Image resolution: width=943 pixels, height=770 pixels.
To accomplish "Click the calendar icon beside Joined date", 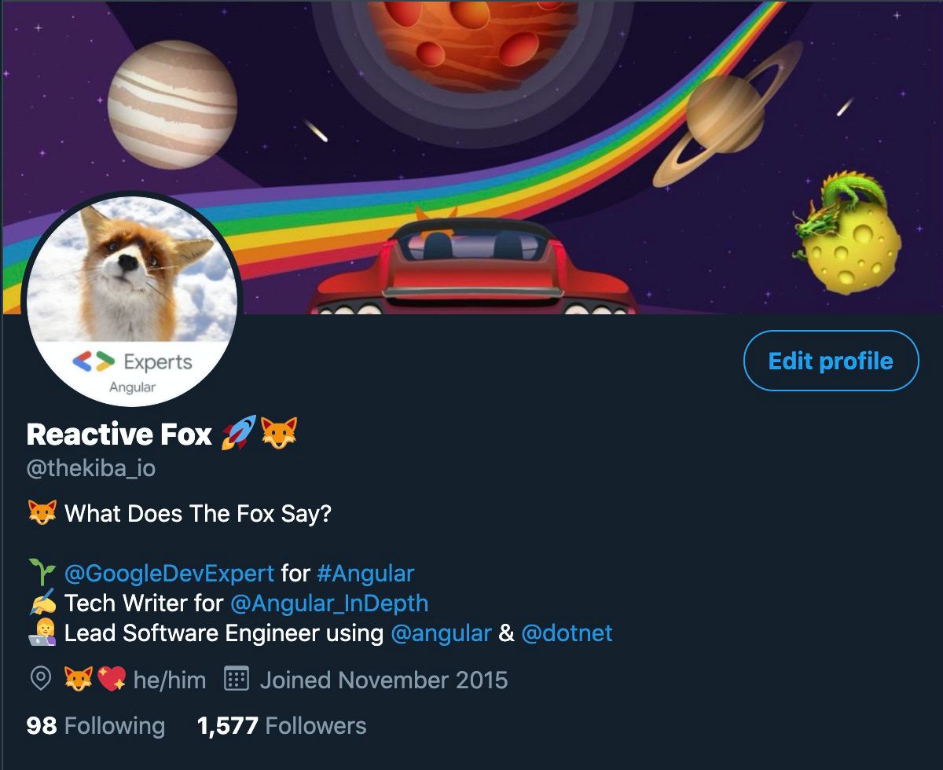I will [x=237, y=679].
